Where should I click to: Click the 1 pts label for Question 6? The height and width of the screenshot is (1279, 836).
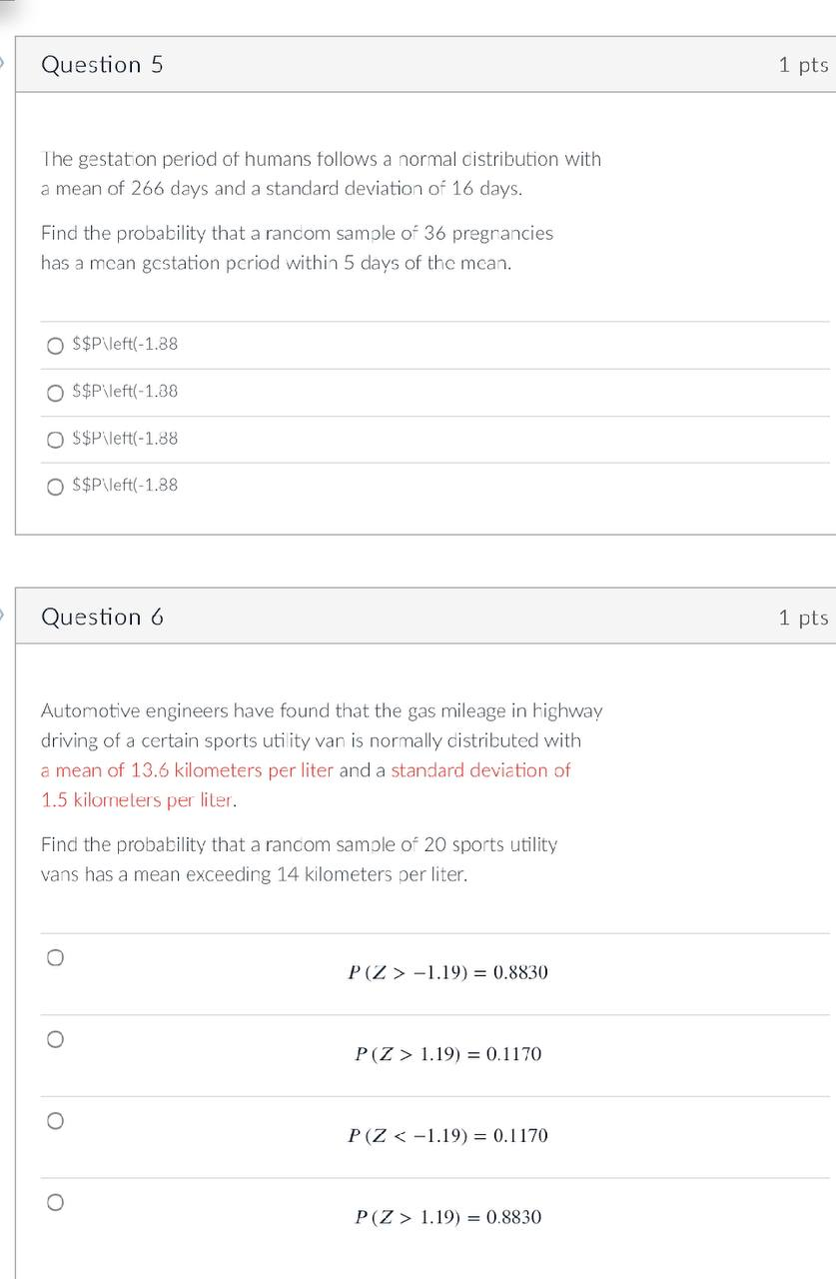click(802, 617)
